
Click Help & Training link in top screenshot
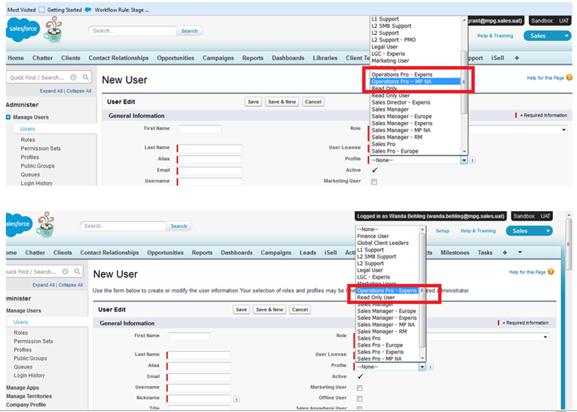pos(495,36)
